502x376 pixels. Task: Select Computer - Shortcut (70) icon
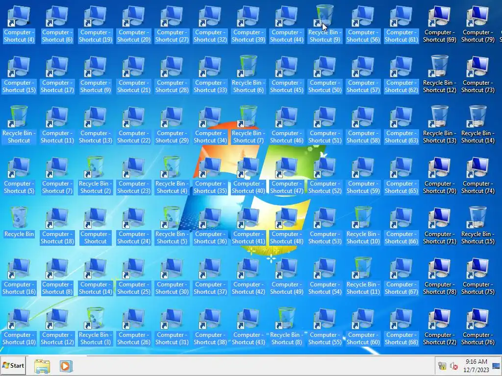point(440,176)
